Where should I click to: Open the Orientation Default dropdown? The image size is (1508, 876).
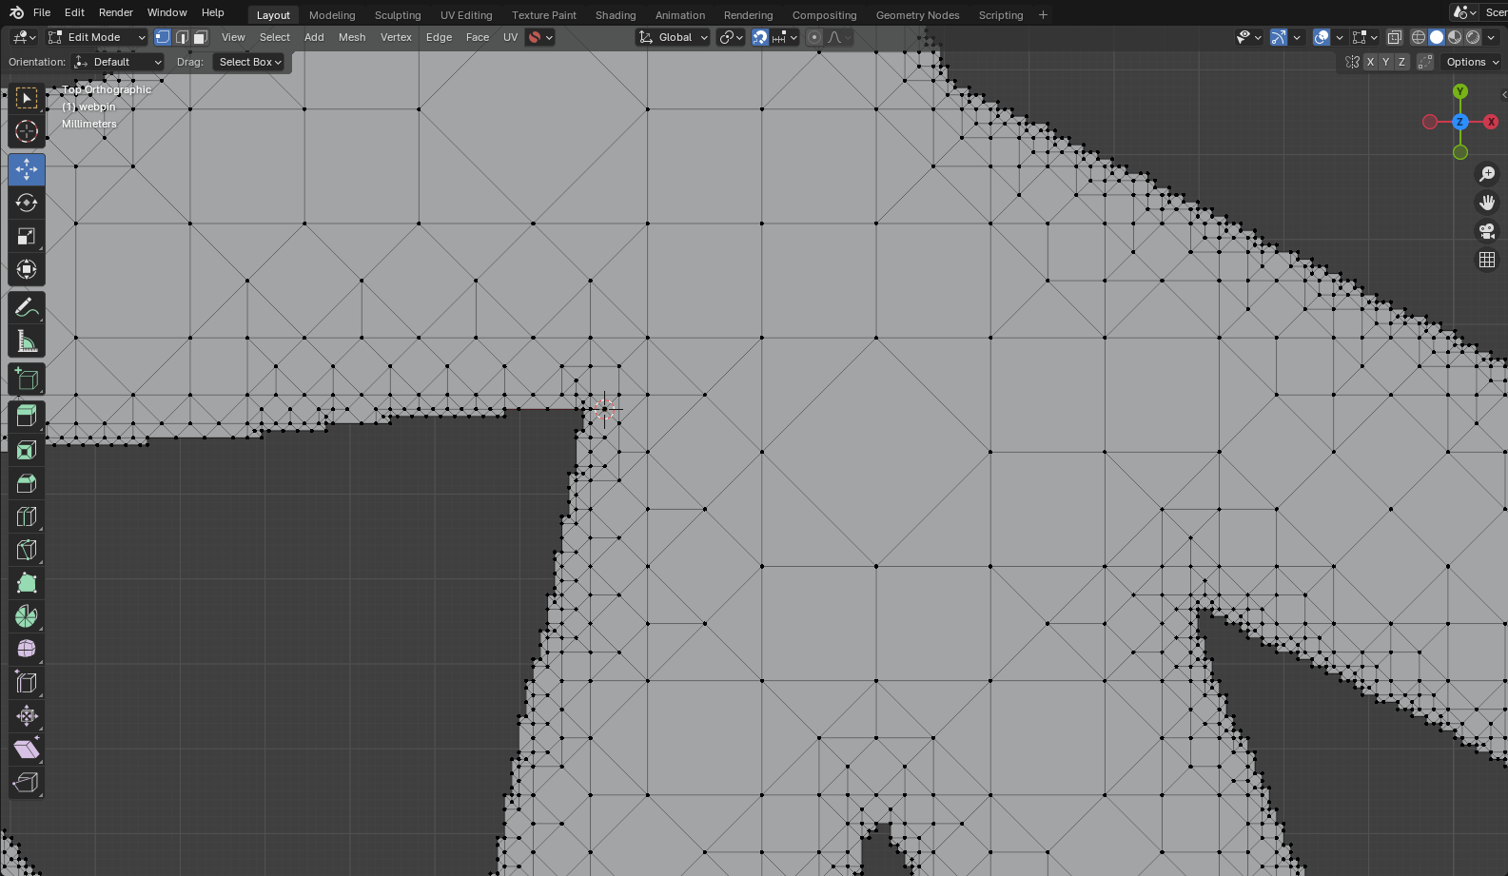[x=118, y=62]
